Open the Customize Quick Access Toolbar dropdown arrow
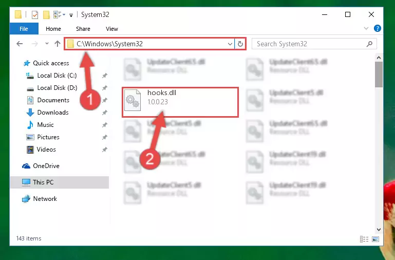This screenshot has width=395, height=260. (71, 15)
